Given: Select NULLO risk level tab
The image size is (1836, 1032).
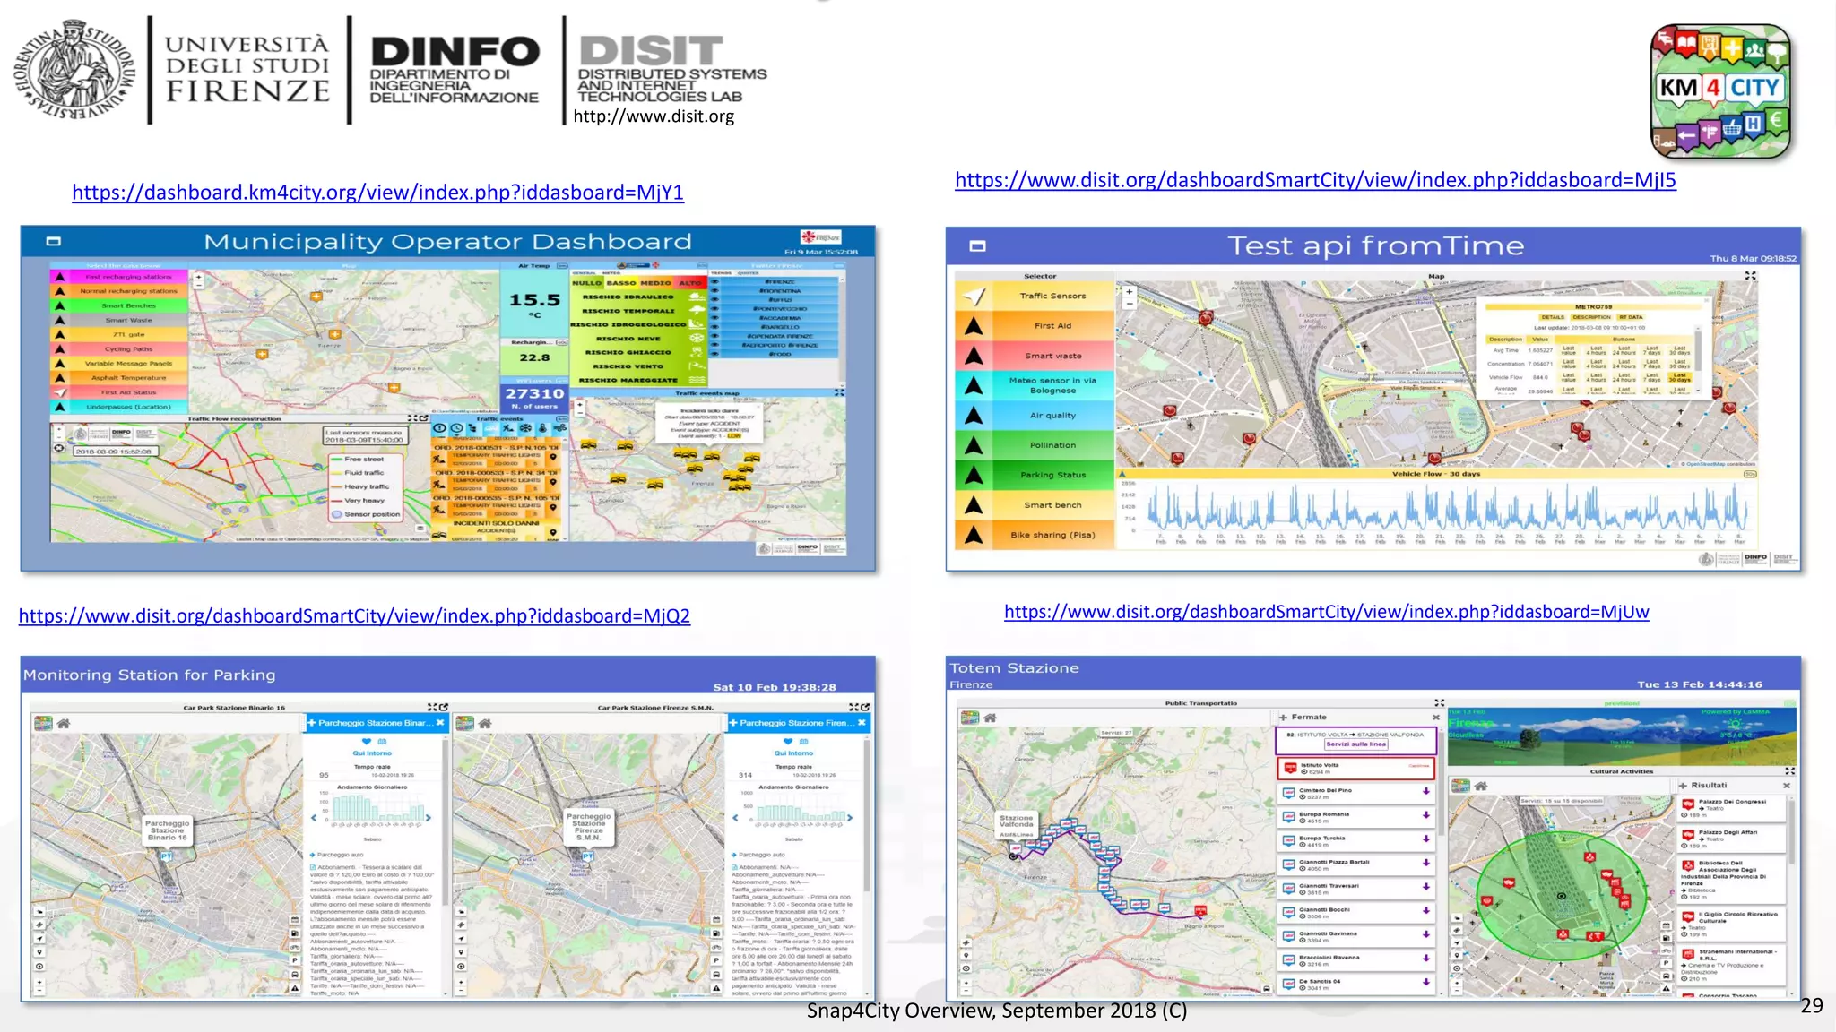Looking at the screenshot, I should point(587,282).
